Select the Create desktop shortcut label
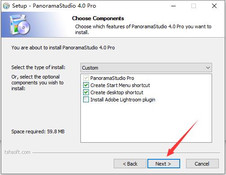226x175 pixels. (x=117, y=92)
